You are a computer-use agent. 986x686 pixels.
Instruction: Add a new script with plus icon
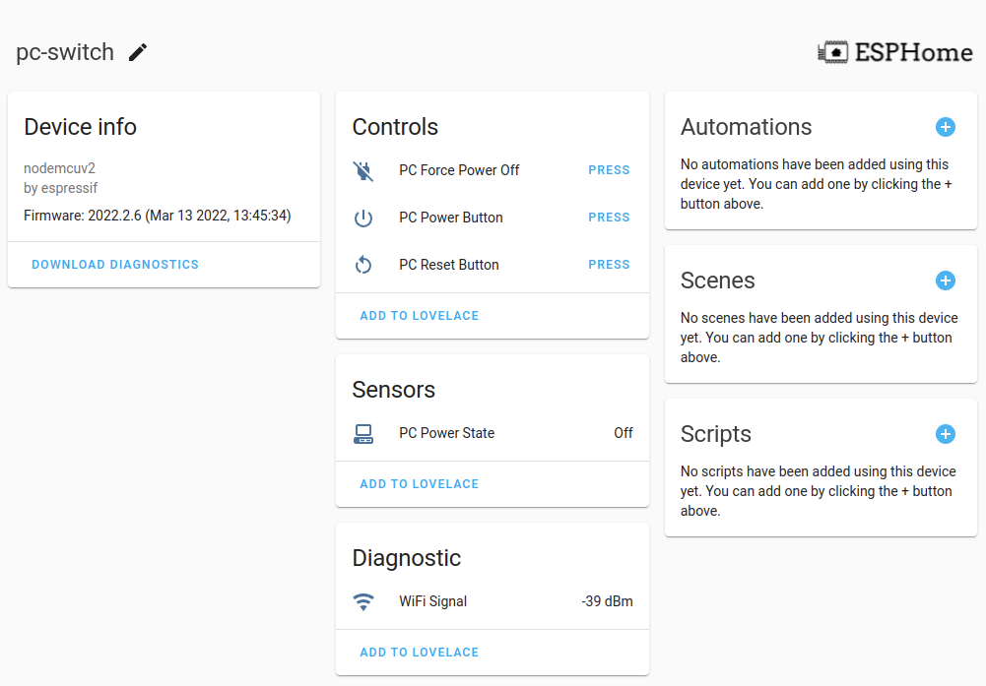click(946, 434)
